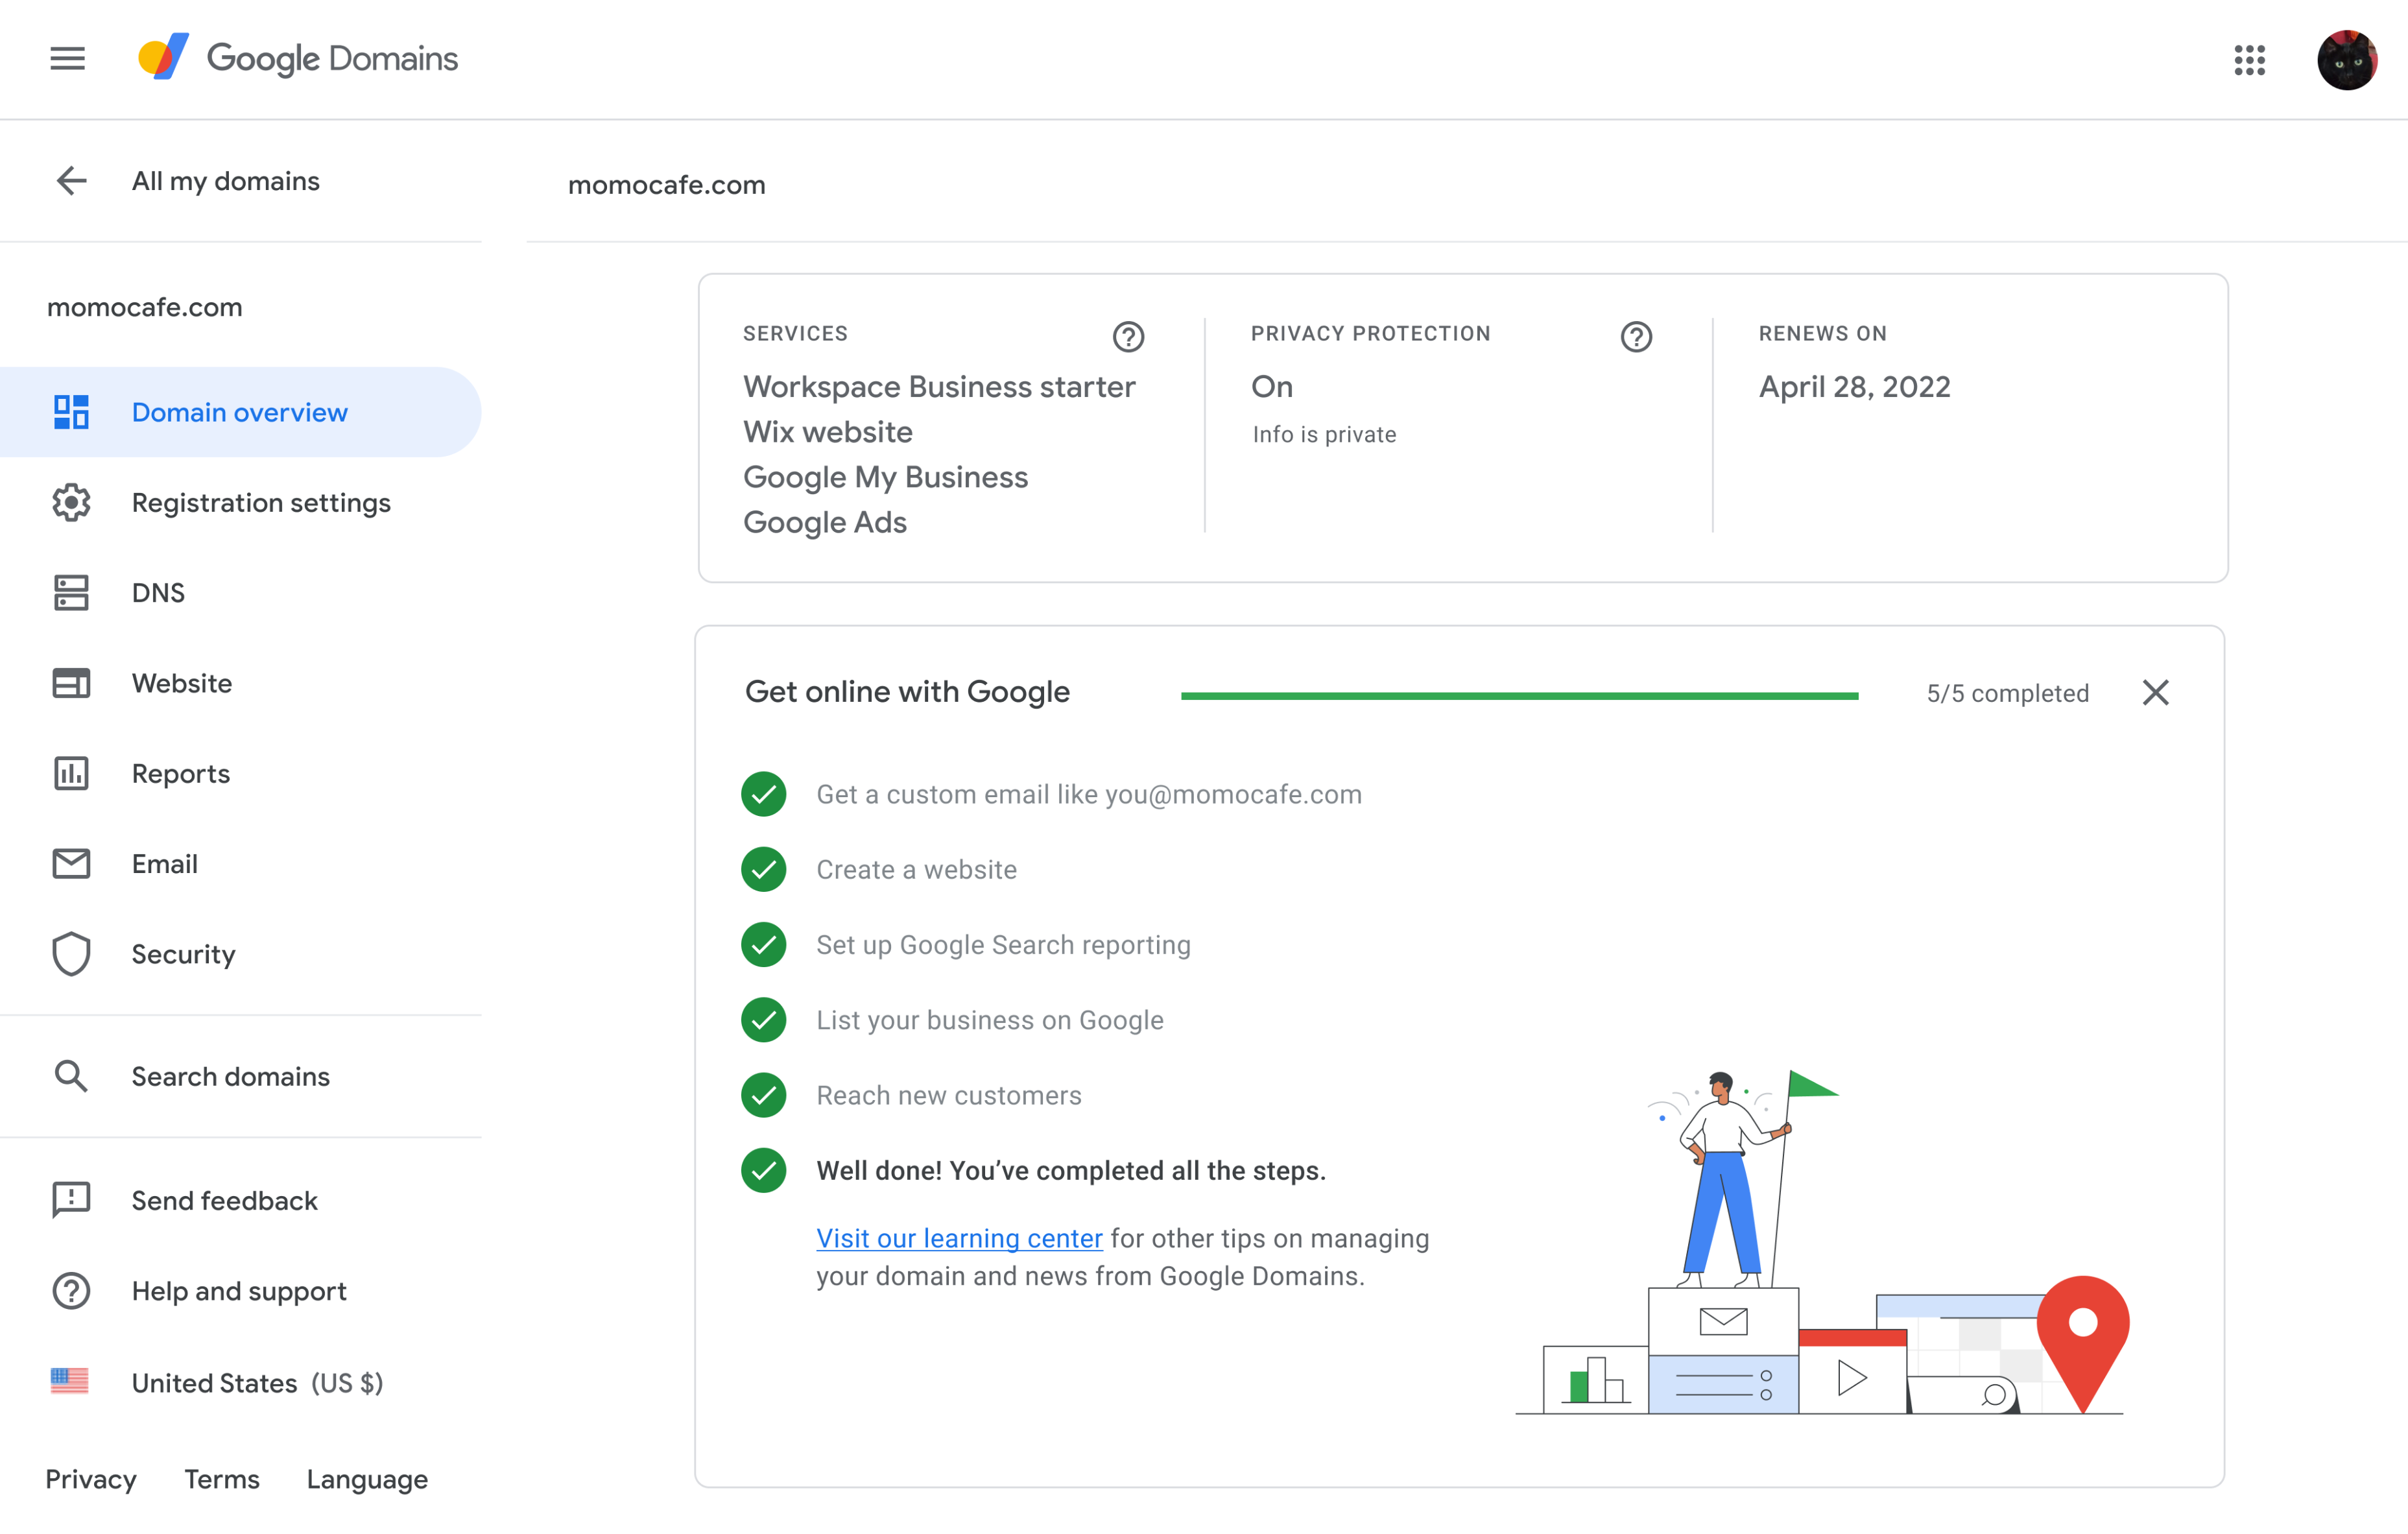Dismiss the Get online with Google card
The width and height of the screenshot is (2408, 1534).
[2155, 692]
